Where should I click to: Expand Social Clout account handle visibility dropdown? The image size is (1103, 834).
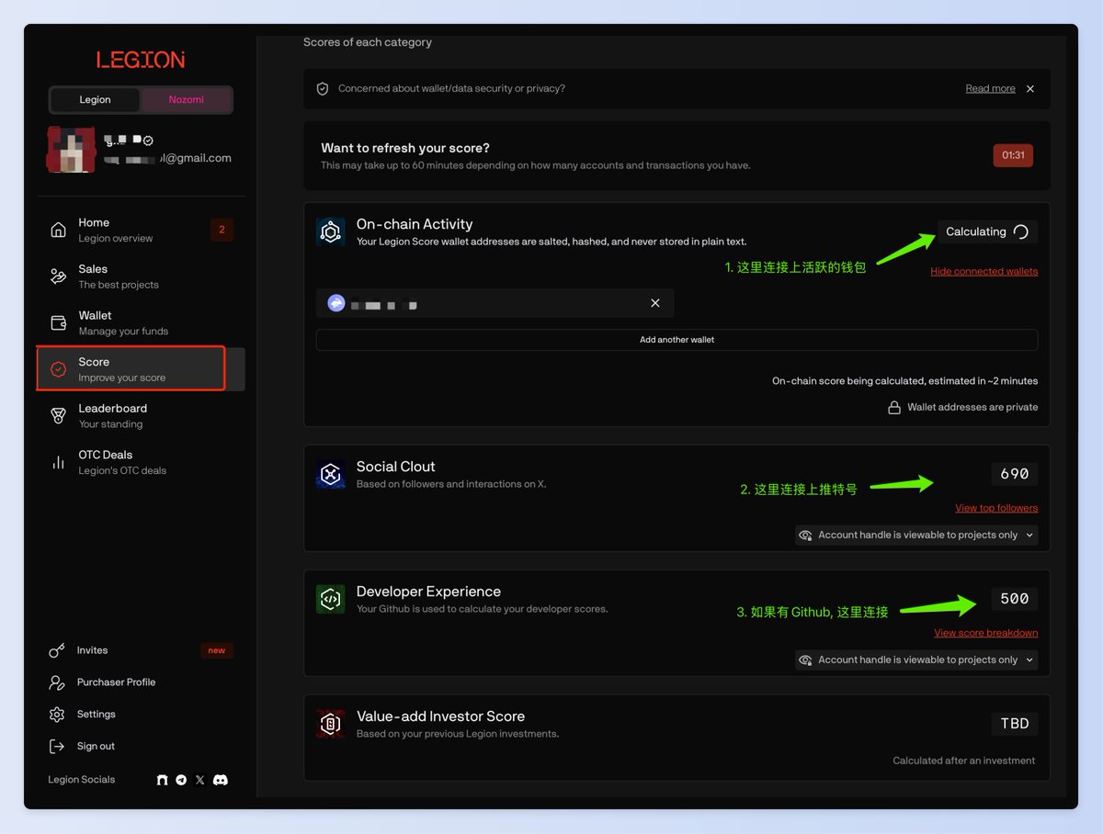916,535
